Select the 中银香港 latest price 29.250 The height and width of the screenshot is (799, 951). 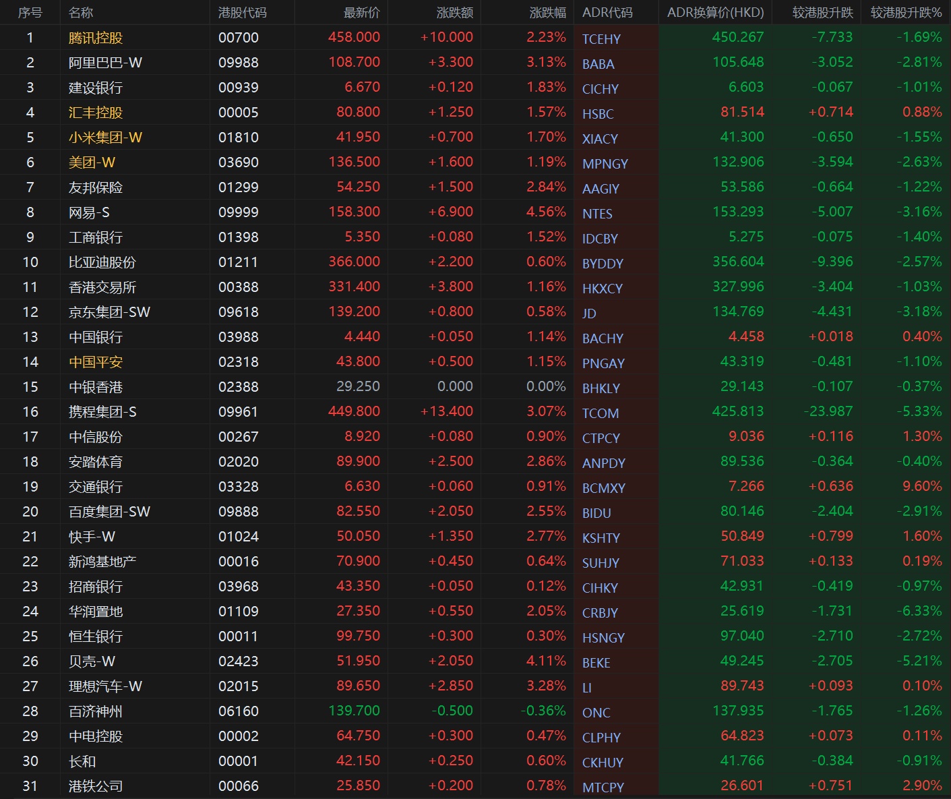tap(358, 386)
